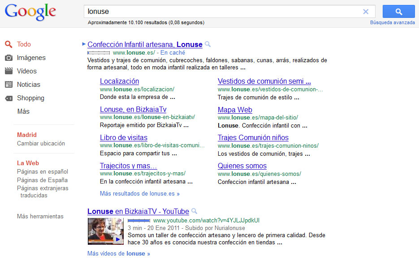The image size is (419, 260).
Task: Click Más vídeos de lonuse
Action: 119,254
